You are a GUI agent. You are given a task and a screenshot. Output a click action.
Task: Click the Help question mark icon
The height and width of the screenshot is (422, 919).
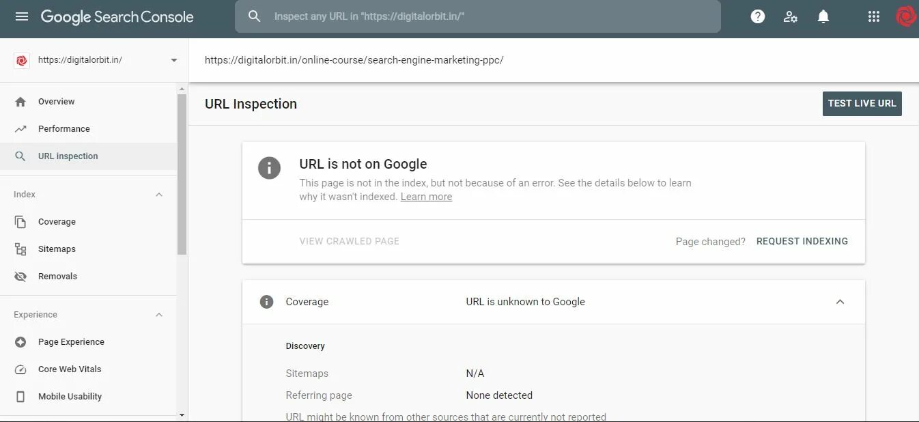click(758, 16)
